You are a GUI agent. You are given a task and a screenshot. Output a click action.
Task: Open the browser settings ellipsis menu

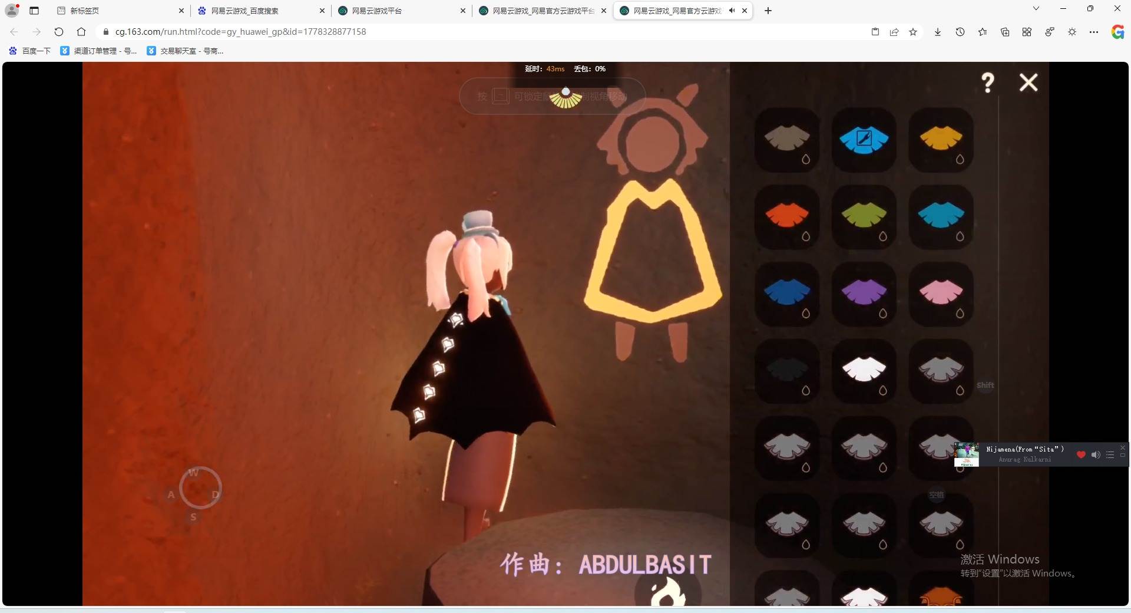click(x=1094, y=32)
